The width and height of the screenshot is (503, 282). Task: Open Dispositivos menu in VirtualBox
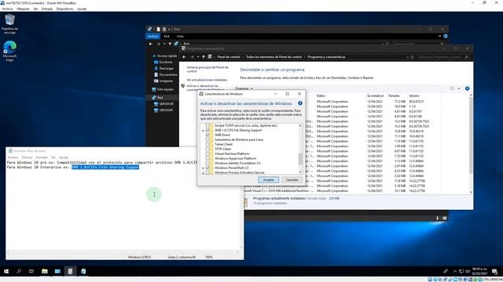[64, 9]
